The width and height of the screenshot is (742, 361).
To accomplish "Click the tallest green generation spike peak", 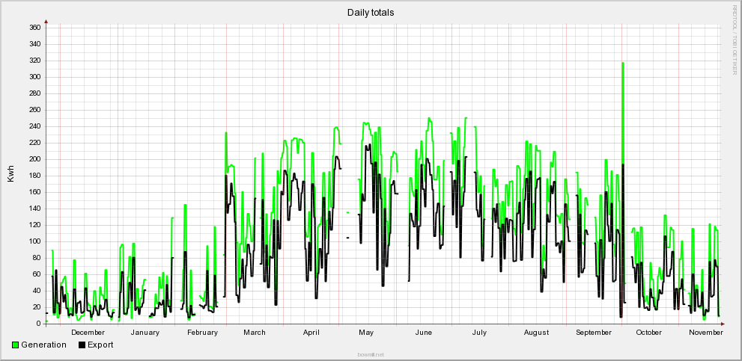I will (x=622, y=64).
